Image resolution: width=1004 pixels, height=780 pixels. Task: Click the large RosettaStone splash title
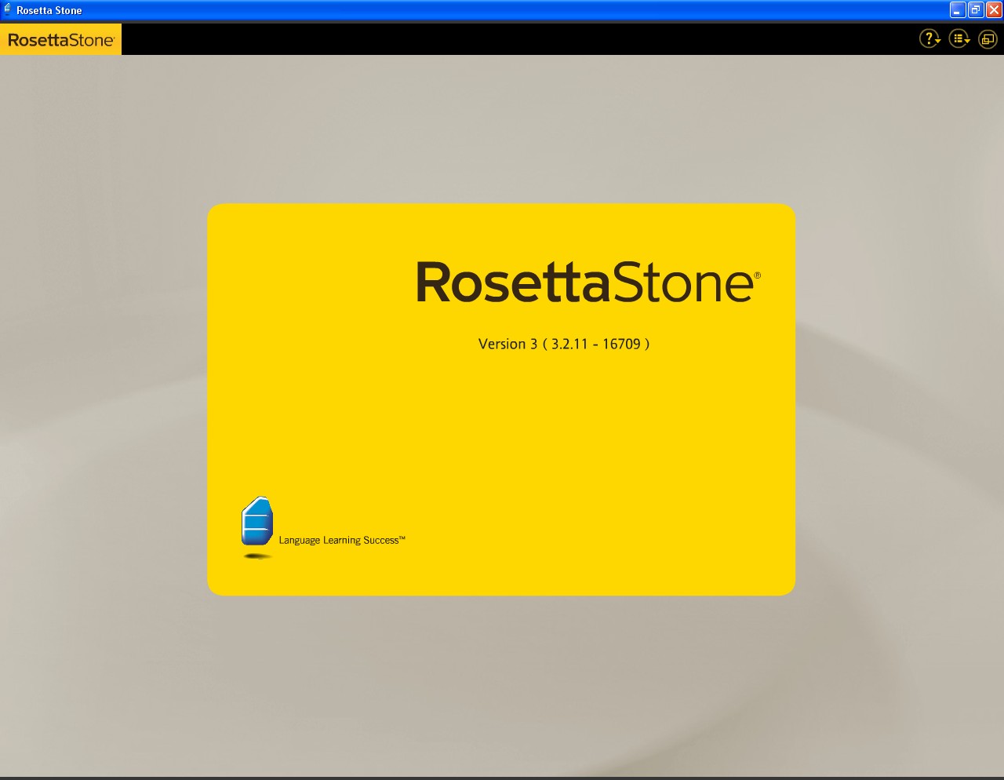click(x=588, y=282)
